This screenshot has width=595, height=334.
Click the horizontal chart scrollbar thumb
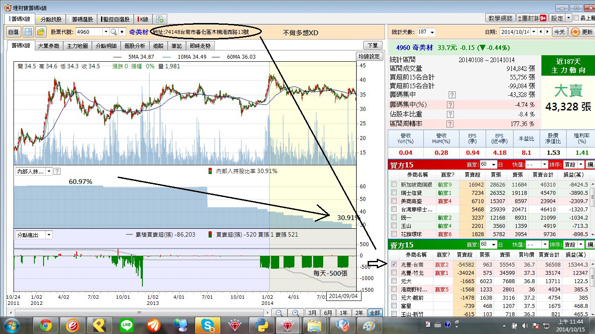139,313
